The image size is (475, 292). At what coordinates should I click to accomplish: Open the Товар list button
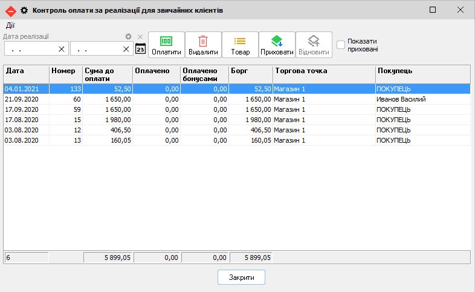pyautogui.click(x=240, y=45)
